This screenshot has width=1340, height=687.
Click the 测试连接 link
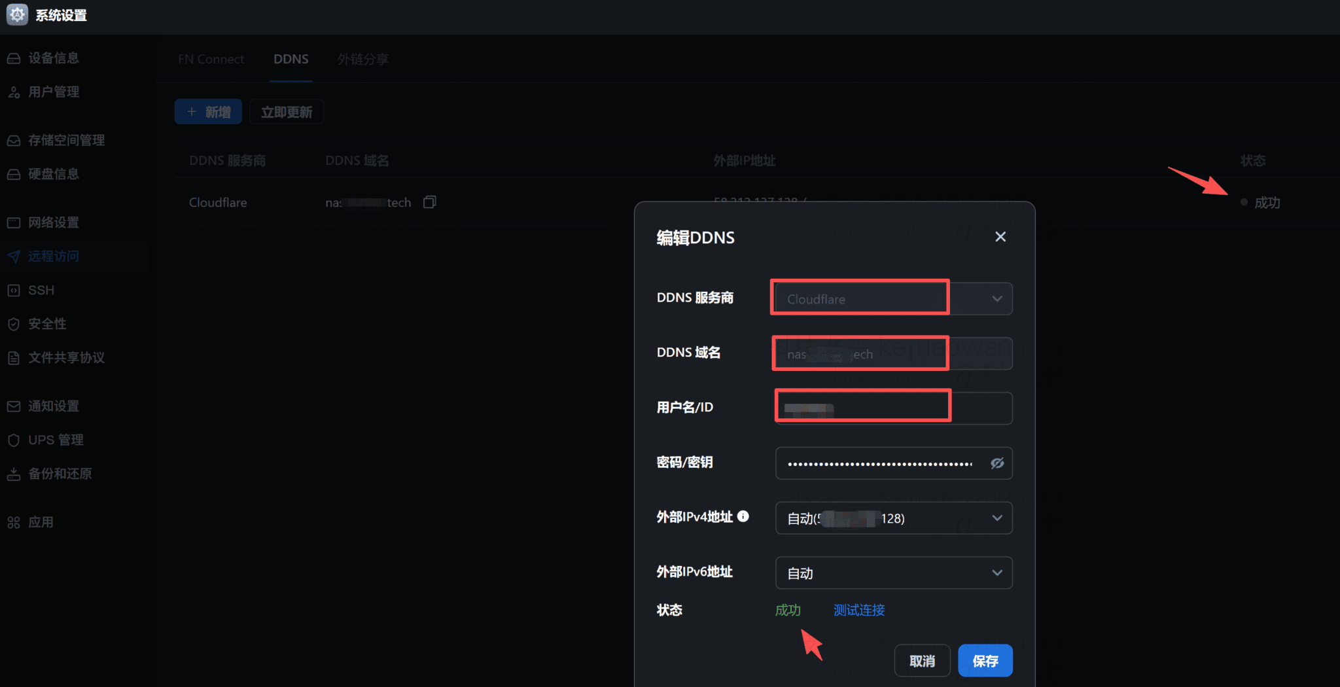click(x=859, y=610)
